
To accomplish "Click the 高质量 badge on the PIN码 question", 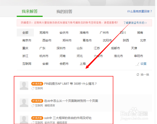I will (37, 84).
